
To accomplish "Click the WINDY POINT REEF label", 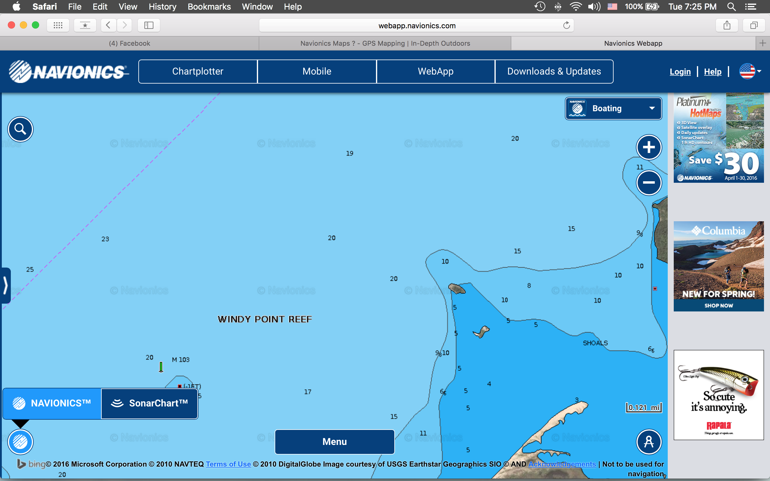I will 265,319.
